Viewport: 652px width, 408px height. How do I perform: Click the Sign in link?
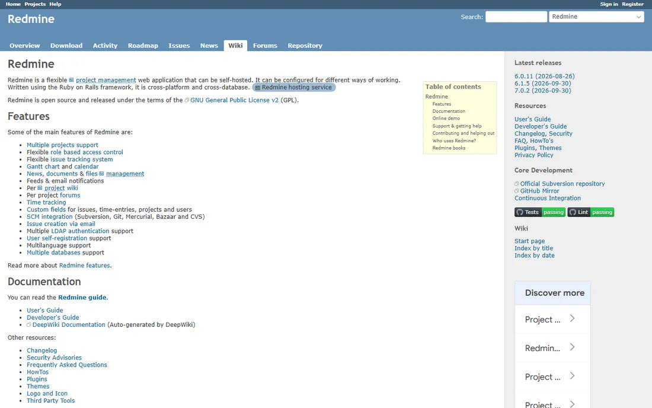609,4
